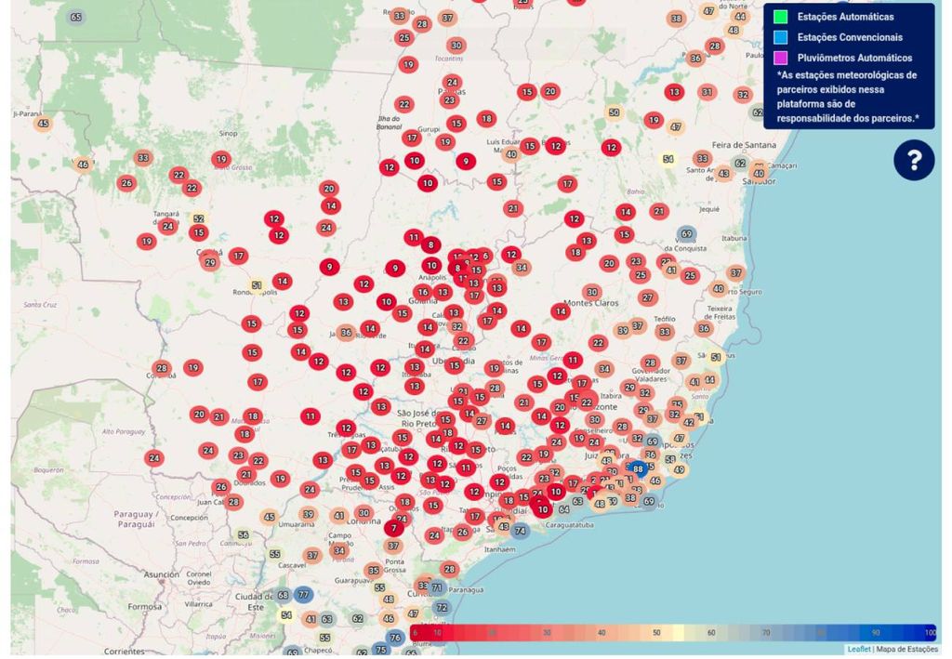Click the Estações Automáticas legend label

(x=845, y=17)
